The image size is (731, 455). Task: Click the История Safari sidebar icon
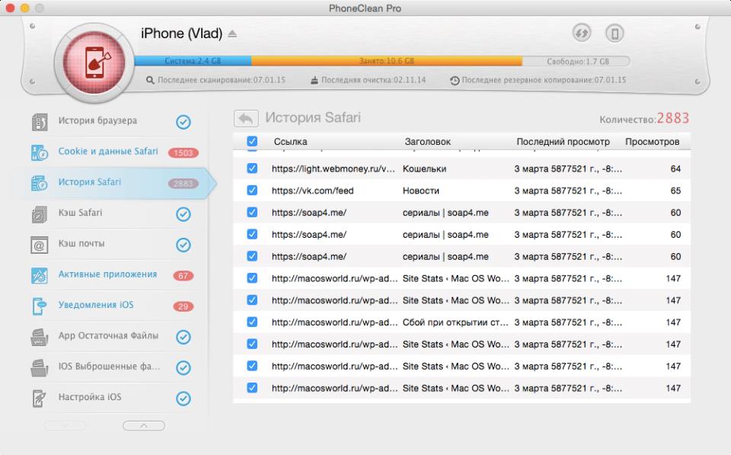40,184
